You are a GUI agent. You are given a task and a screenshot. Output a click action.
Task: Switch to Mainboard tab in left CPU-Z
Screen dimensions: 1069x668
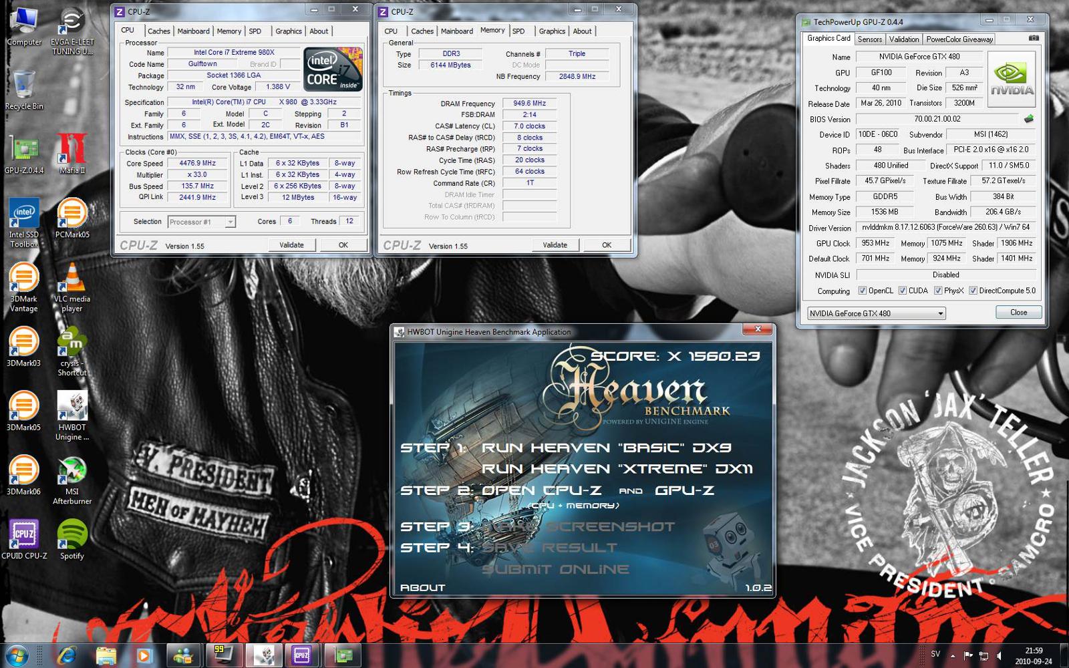coord(193,31)
